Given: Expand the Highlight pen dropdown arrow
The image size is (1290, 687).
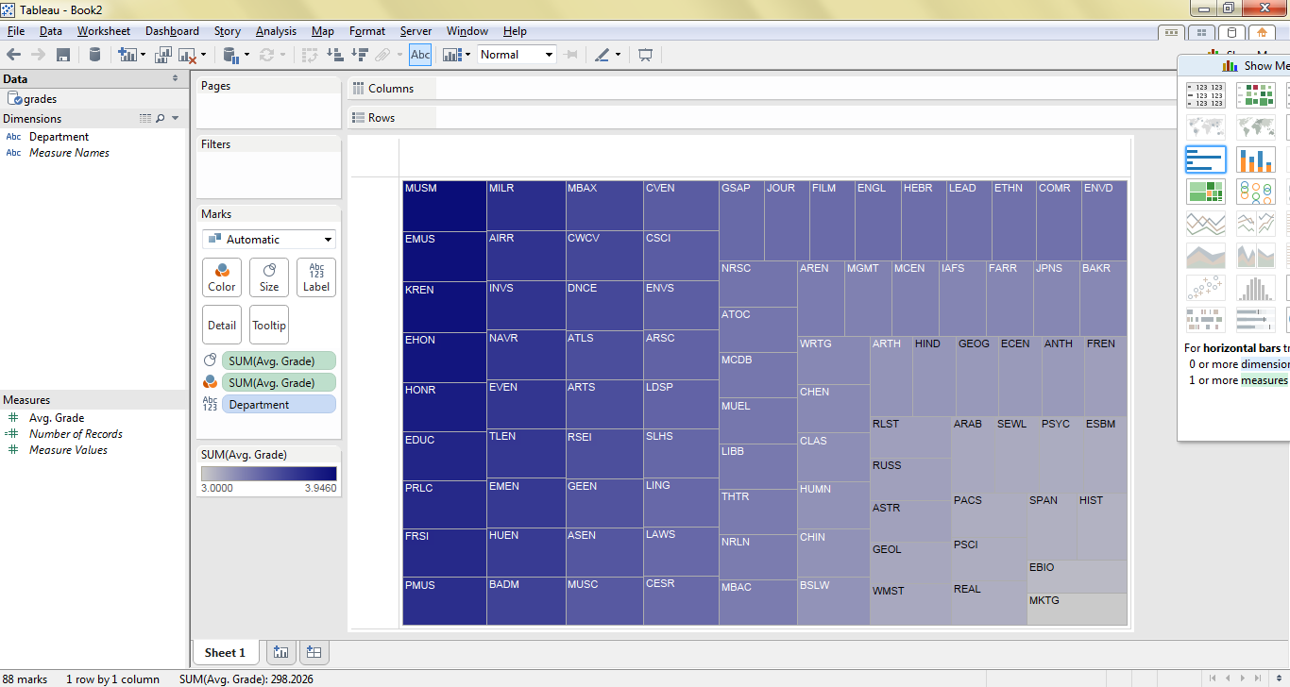Looking at the screenshot, I should pos(618,55).
